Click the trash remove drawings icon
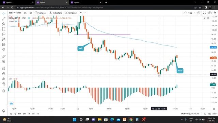 [4, 91]
